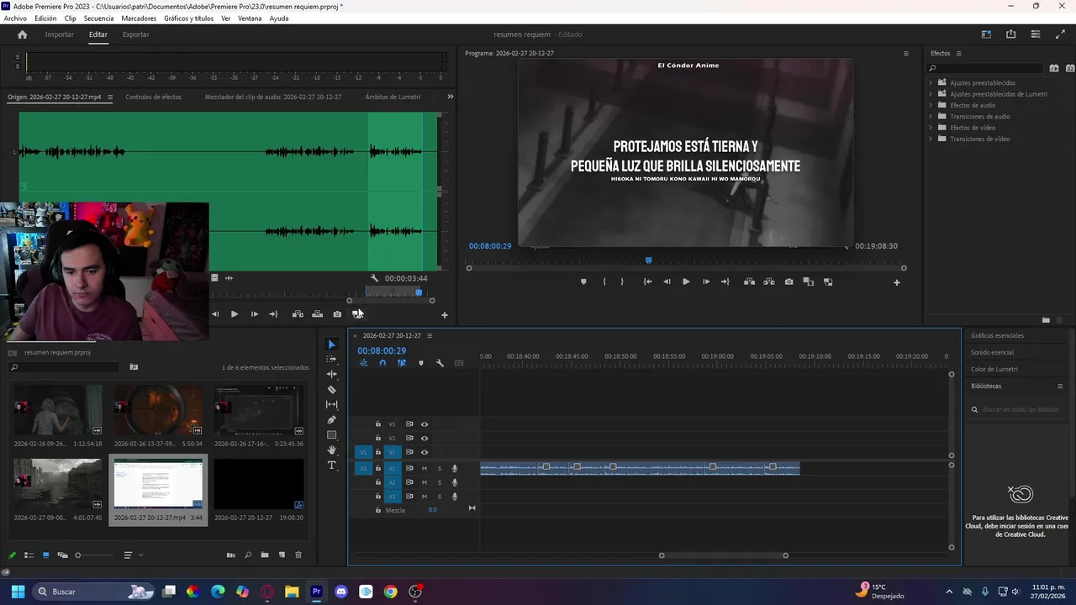Expand Efectos de audio folder
This screenshot has height=605, width=1076.
coord(931,105)
